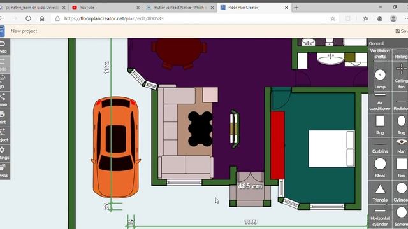Screen dimensions: 408x229
Task: Go to browser home page
Action: (42, 18)
